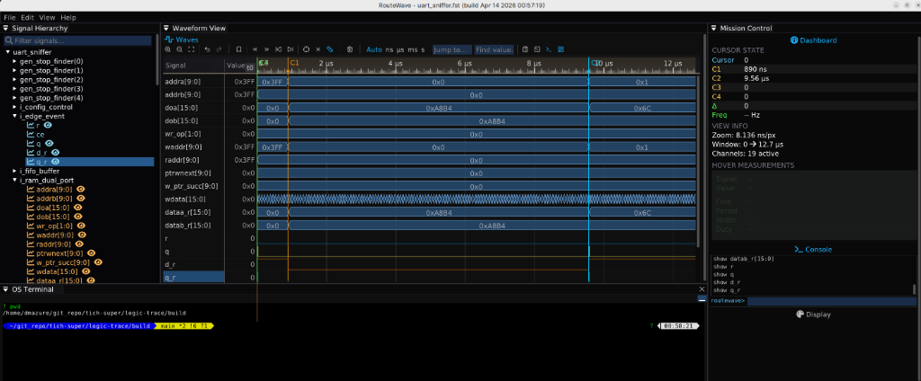Toggle eye visibility for signal q_r
921x381 pixels.
(55, 162)
